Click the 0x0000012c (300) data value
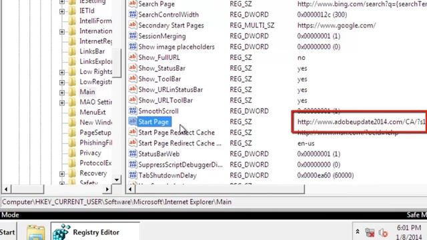Image resolution: width=427 pixels, height=240 pixels. (x=322, y=15)
